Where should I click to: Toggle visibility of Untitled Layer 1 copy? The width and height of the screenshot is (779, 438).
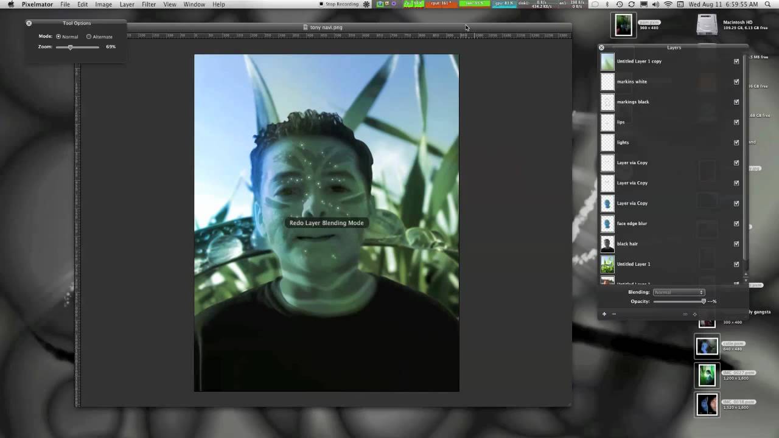pyautogui.click(x=736, y=61)
